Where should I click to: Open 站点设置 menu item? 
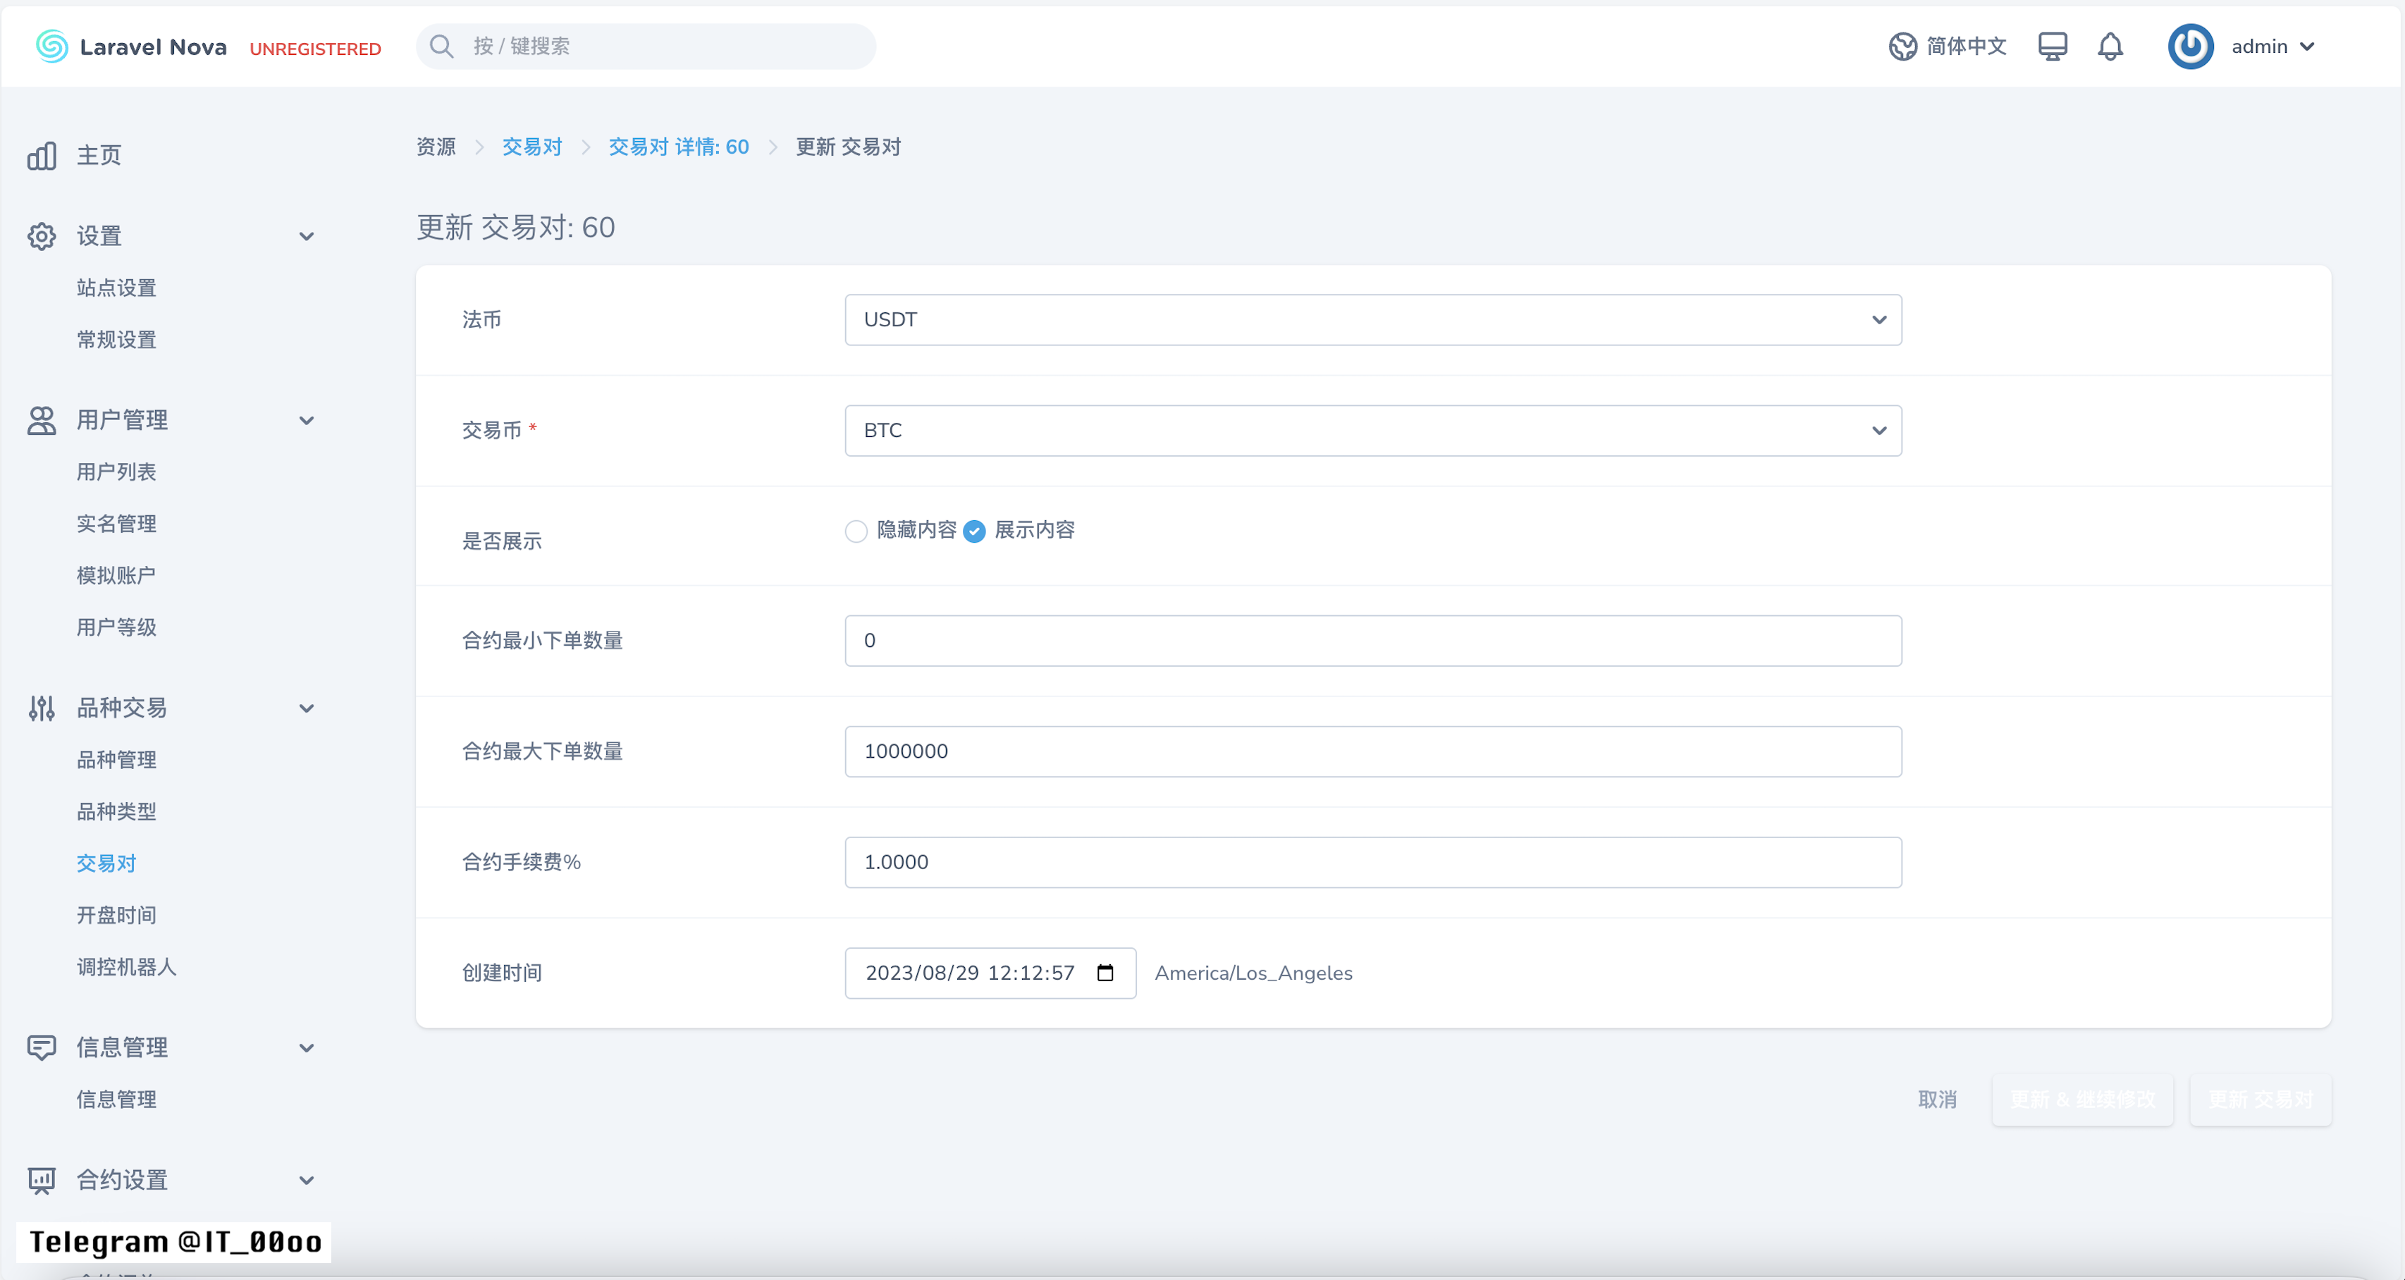point(116,288)
